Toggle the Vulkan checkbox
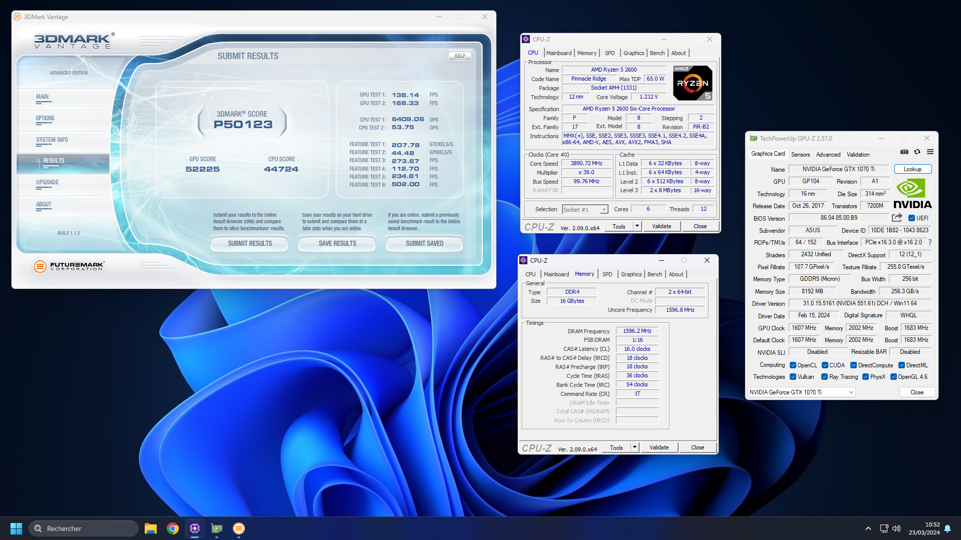This screenshot has height=540, width=961. pos(793,377)
